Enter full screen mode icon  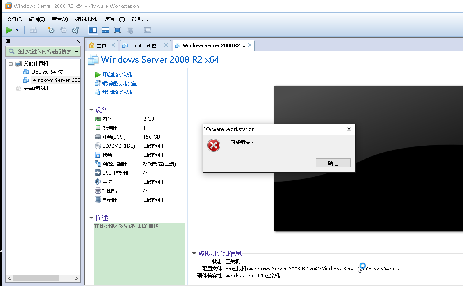tap(118, 30)
